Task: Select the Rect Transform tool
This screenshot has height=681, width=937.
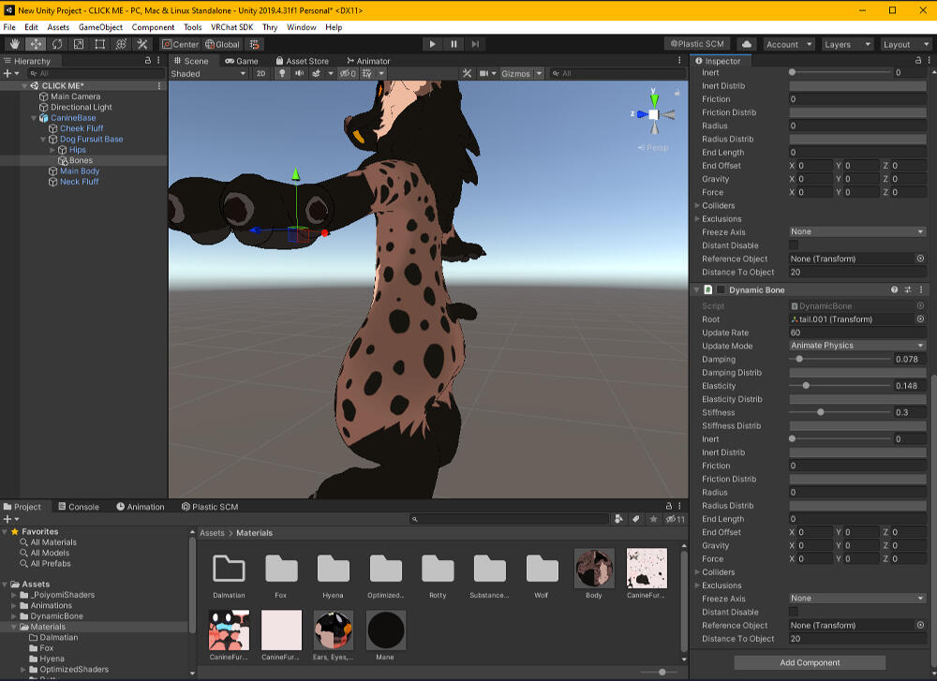Action: (99, 44)
